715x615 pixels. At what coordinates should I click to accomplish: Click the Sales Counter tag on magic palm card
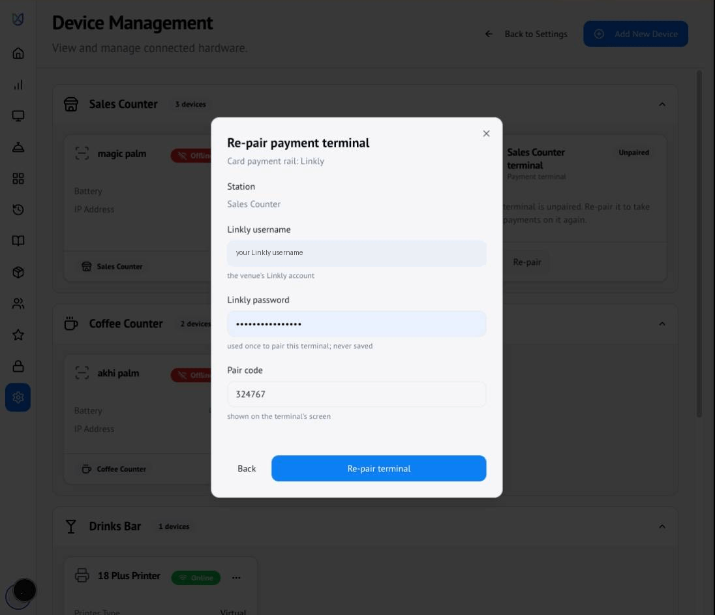pos(112,266)
